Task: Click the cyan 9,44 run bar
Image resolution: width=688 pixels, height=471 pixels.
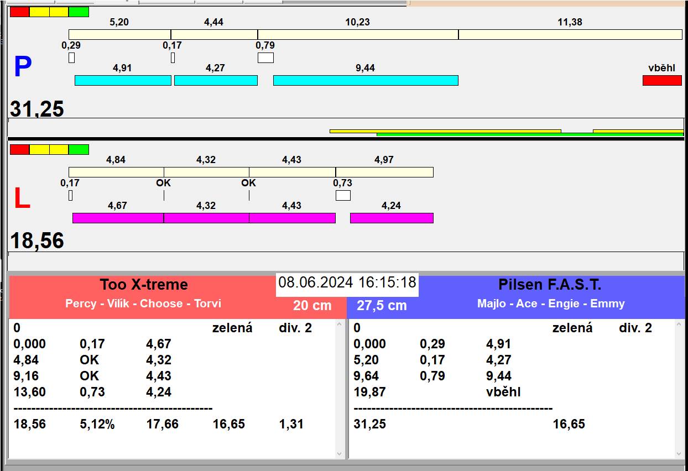Action: point(366,80)
